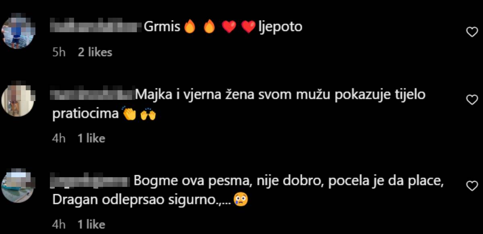Like the 'Majka i vjerna žena' comment
This screenshot has width=483, height=234.
[x=471, y=99]
